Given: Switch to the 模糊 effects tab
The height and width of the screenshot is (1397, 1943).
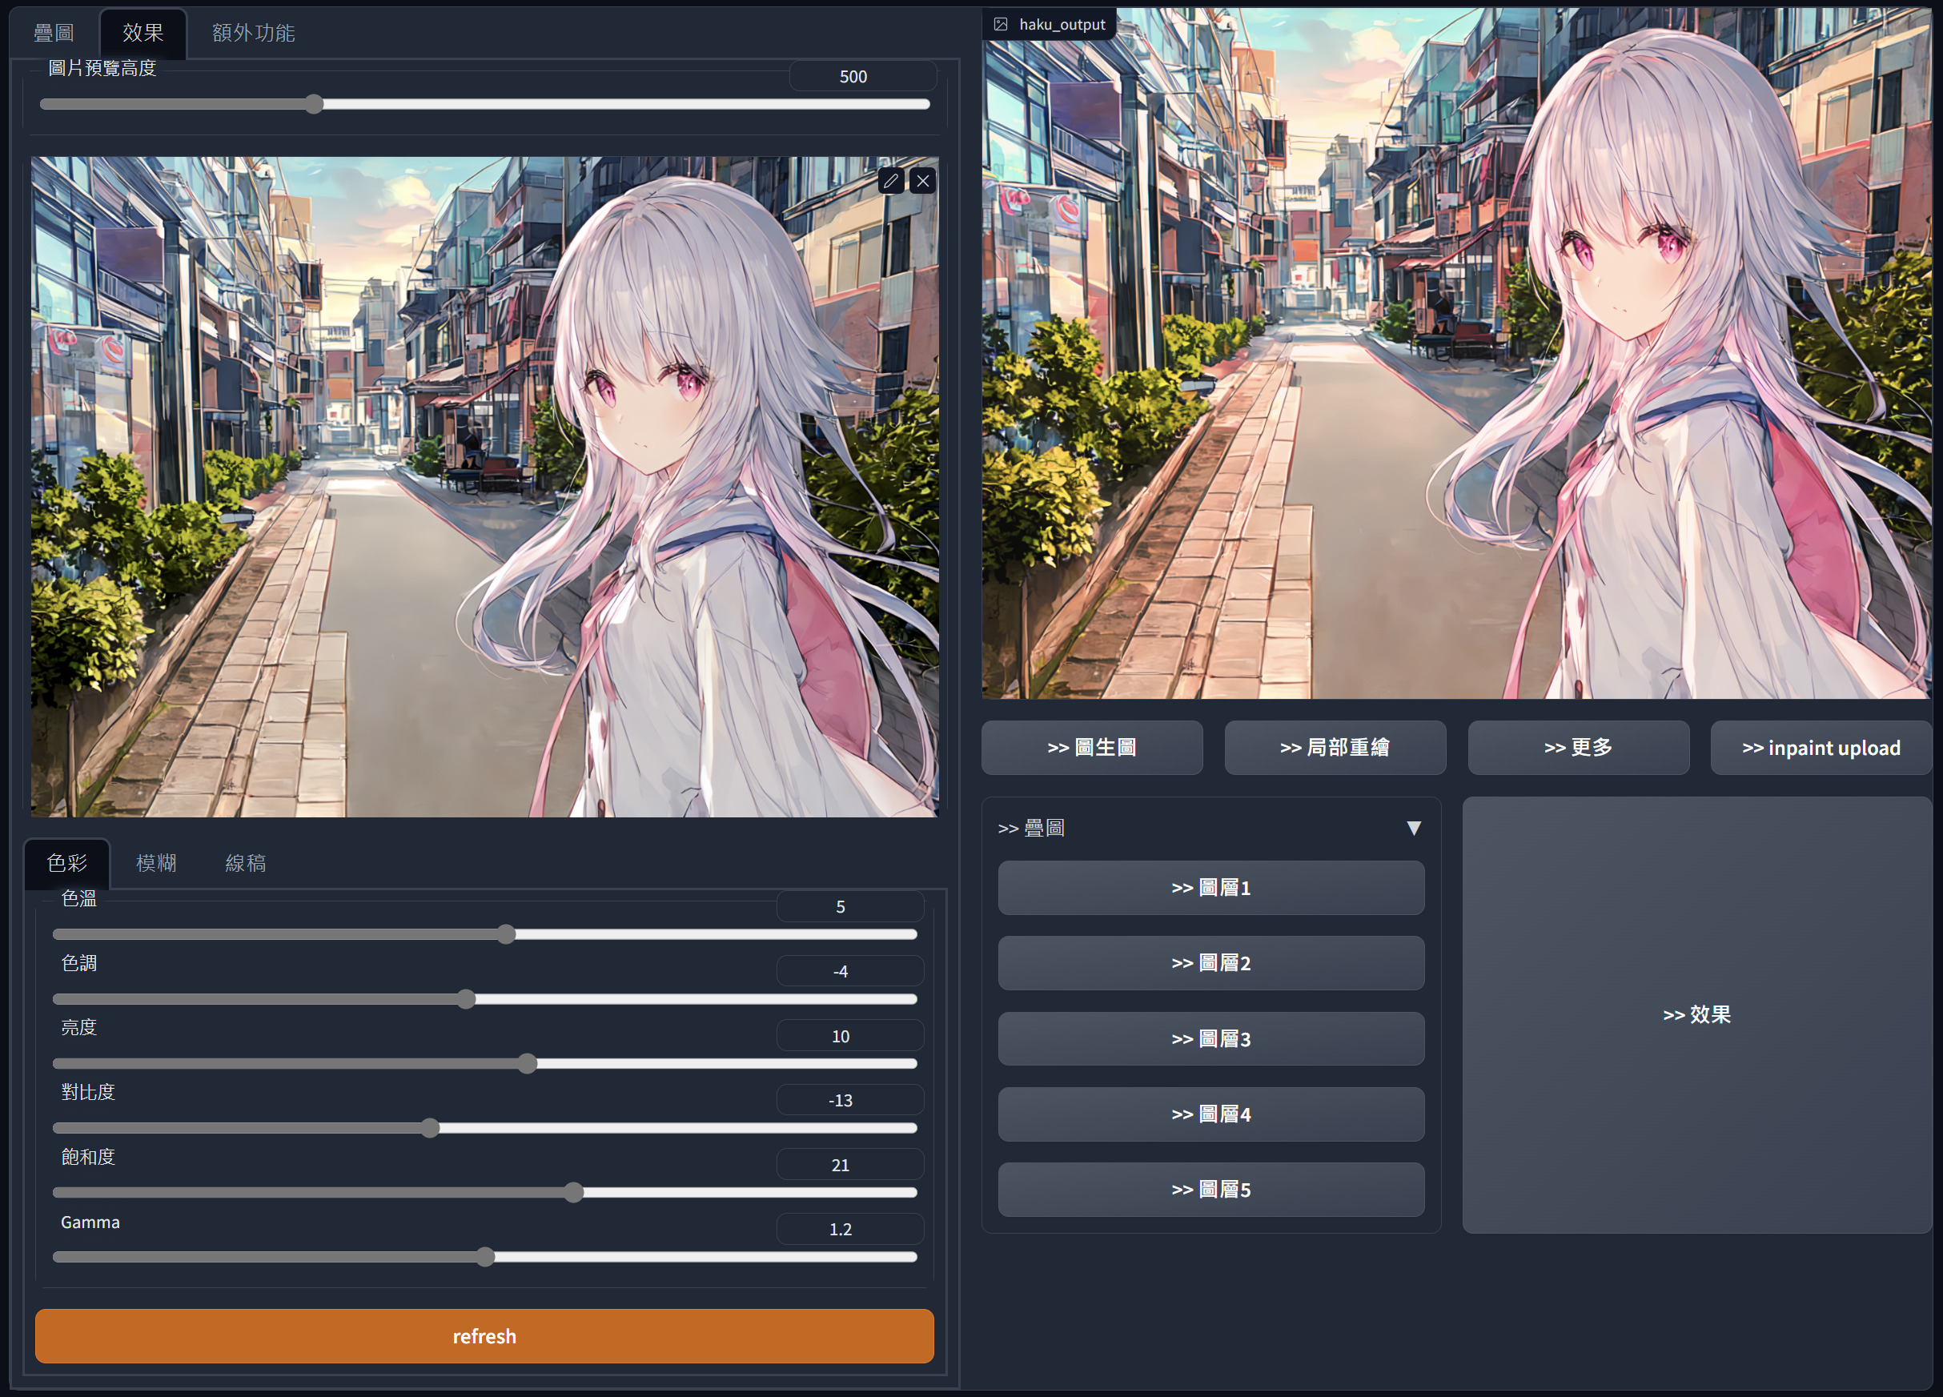Looking at the screenshot, I should (156, 862).
